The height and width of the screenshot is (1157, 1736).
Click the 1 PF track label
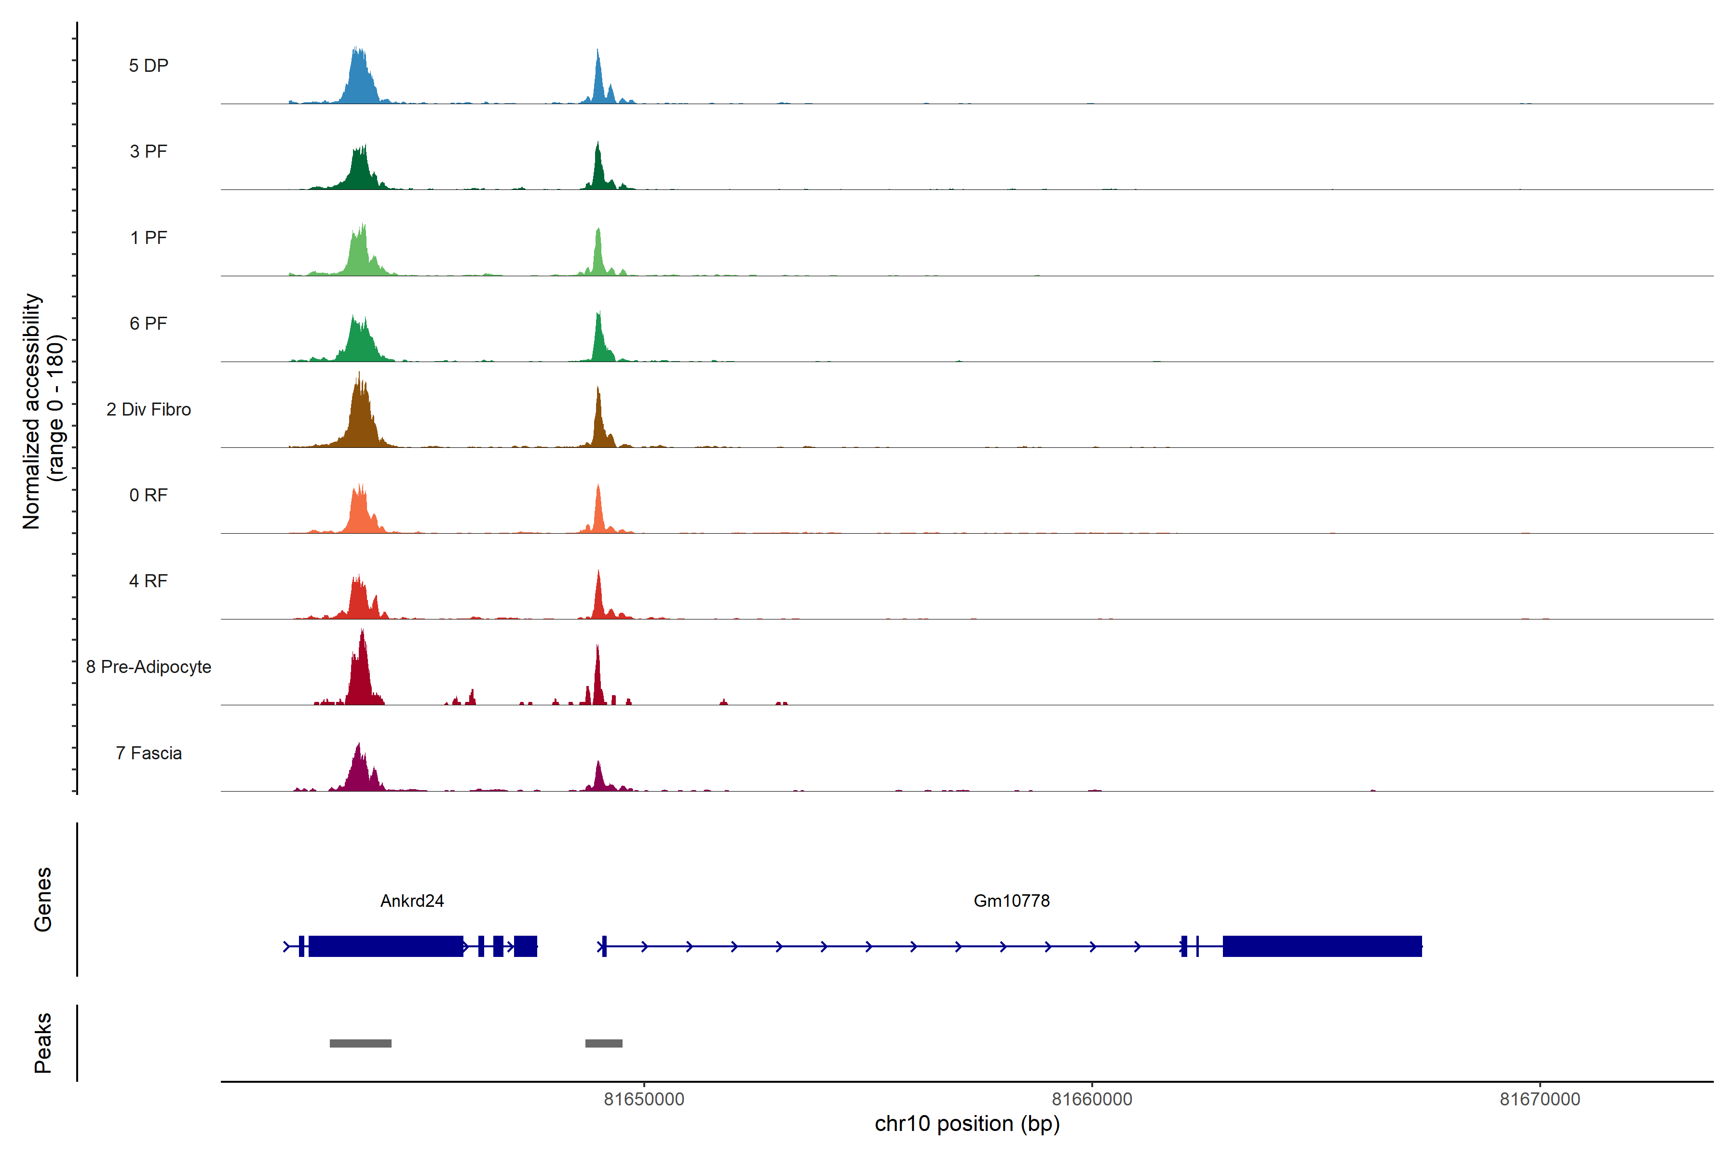tap(149, 238)
